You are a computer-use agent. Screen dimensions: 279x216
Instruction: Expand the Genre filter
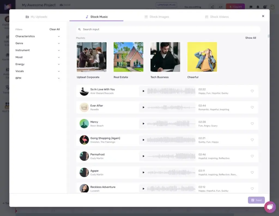pos(38,43)
